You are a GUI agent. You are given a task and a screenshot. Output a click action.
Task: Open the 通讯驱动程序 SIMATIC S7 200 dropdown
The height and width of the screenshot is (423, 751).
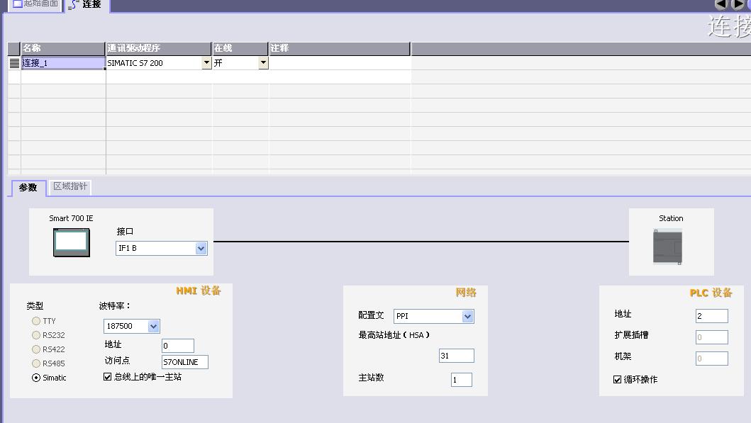click(x=206, y=63)
